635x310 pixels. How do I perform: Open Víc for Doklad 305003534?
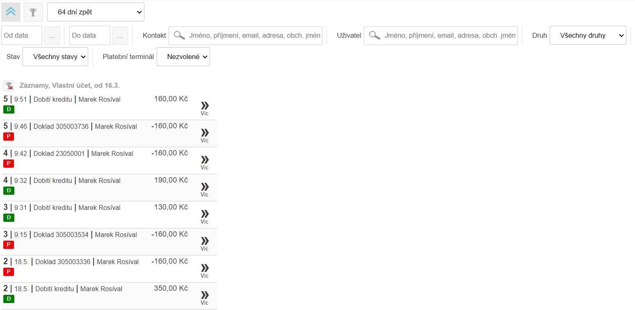(204, 244)
